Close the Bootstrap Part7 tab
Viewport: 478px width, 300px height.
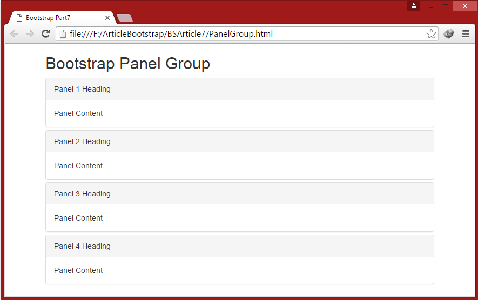(x=107, y=18)
